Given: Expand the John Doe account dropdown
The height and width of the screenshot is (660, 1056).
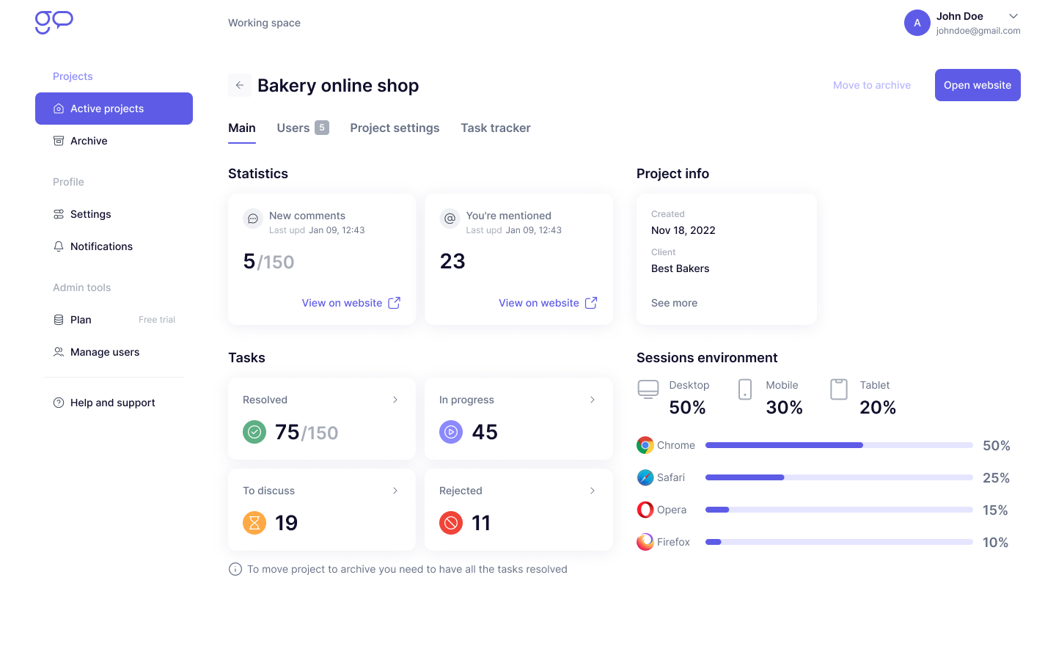Looking at the screenshot, I should click(x=1013, y=16).
